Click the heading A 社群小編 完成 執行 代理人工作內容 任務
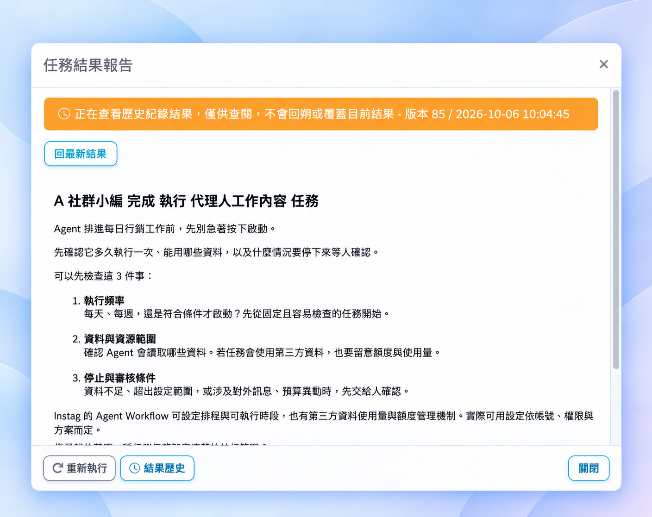652x517 pixels. click(186, 201)
